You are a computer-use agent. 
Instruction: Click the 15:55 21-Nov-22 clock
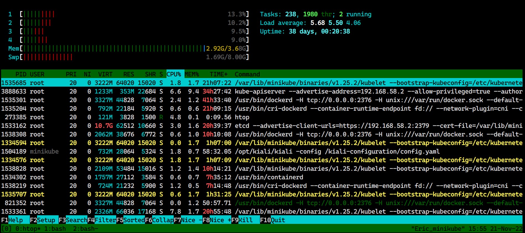pos(495,229)
